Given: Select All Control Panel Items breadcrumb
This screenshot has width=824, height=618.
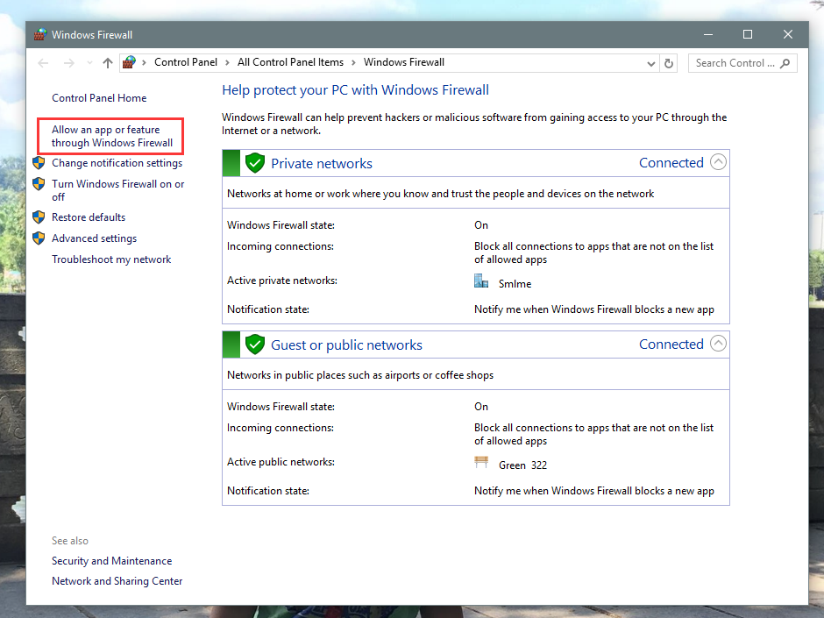Looking at the screenshot, I should [290, 62].
